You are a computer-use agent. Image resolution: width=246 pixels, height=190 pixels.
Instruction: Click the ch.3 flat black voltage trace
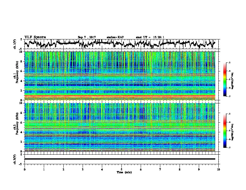(x=120, y=159)
